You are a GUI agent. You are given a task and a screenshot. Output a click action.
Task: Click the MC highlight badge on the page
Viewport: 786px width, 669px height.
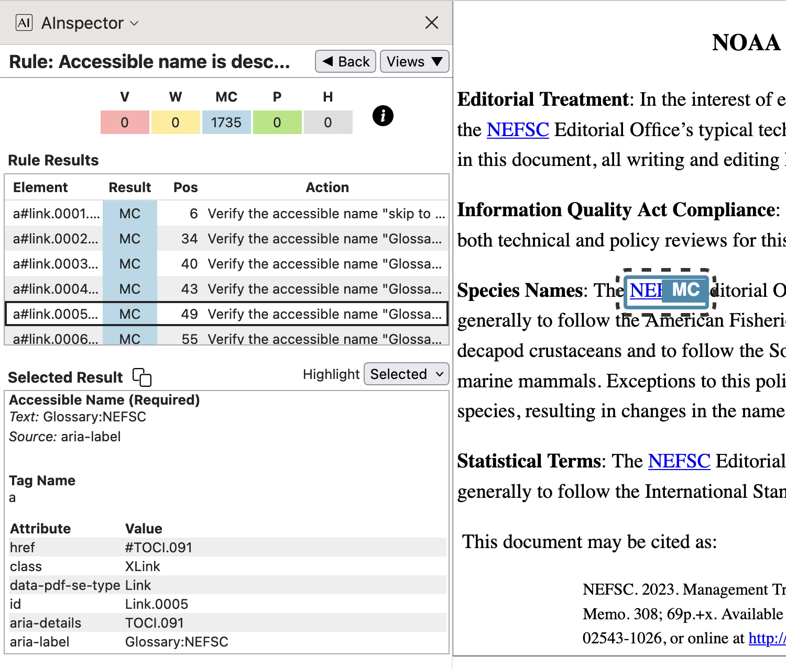tap(685, 290)
